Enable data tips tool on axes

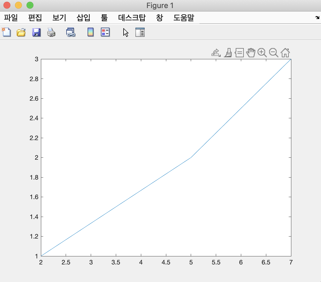point(239,53)
